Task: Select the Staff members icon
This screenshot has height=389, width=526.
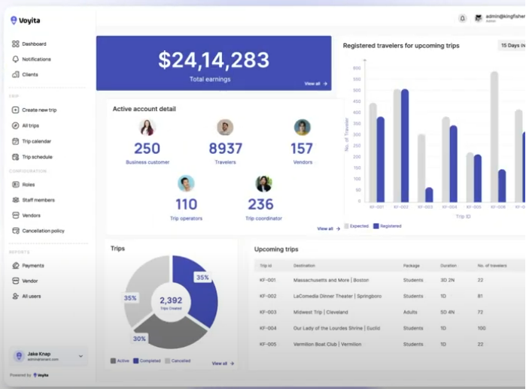Action: click(x=16, y=200)
